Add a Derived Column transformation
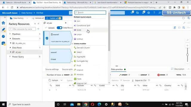 [83, 48]
